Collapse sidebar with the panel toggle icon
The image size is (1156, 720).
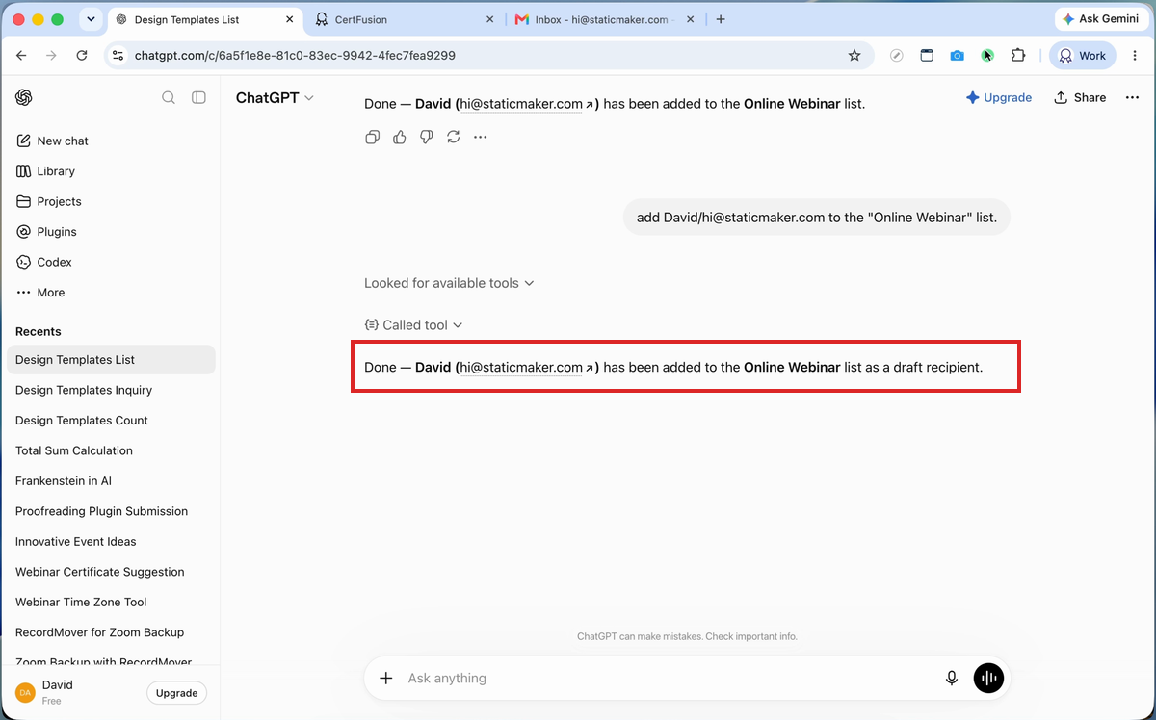click(198, 97)
